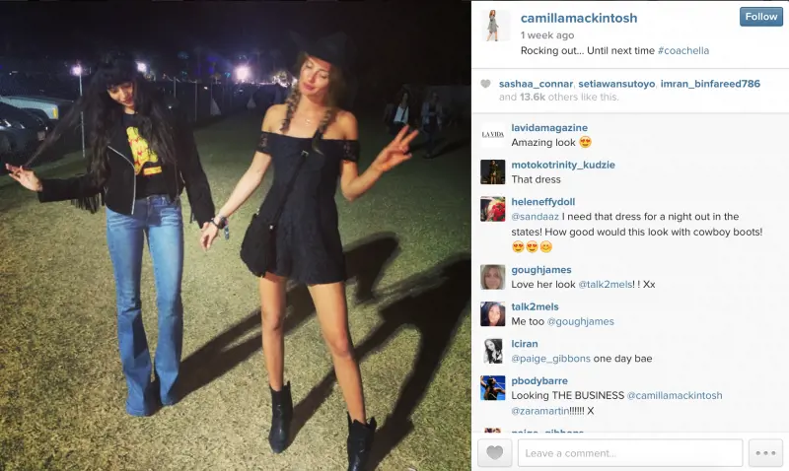
Task: Click lciran avatar thumbnail
Action: (492, 352)
